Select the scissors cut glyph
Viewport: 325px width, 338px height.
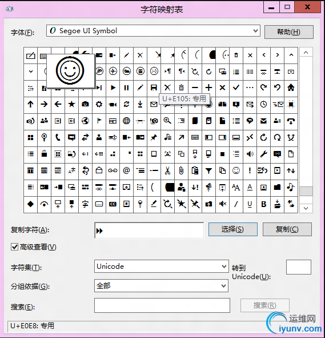[167, 171]
